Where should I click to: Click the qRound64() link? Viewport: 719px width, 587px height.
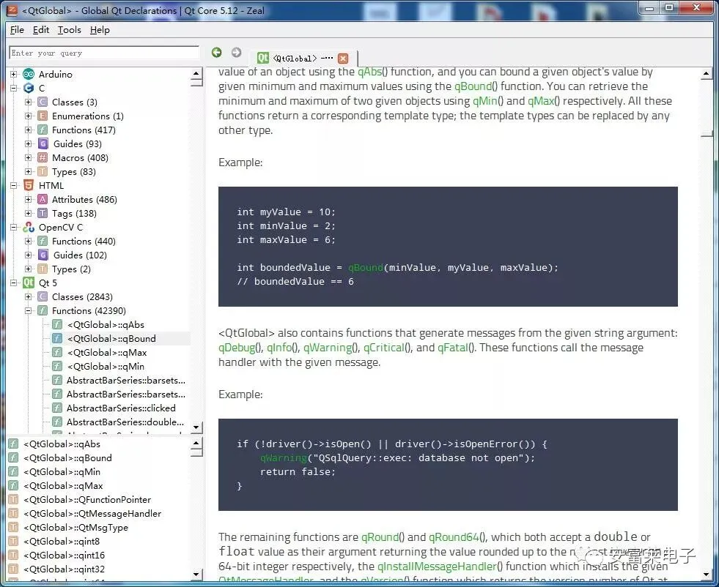[457, 536]
